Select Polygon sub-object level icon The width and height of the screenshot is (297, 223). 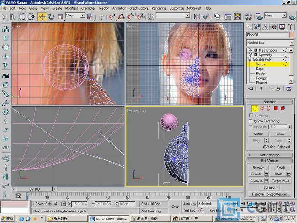click(x=276, y=109)
